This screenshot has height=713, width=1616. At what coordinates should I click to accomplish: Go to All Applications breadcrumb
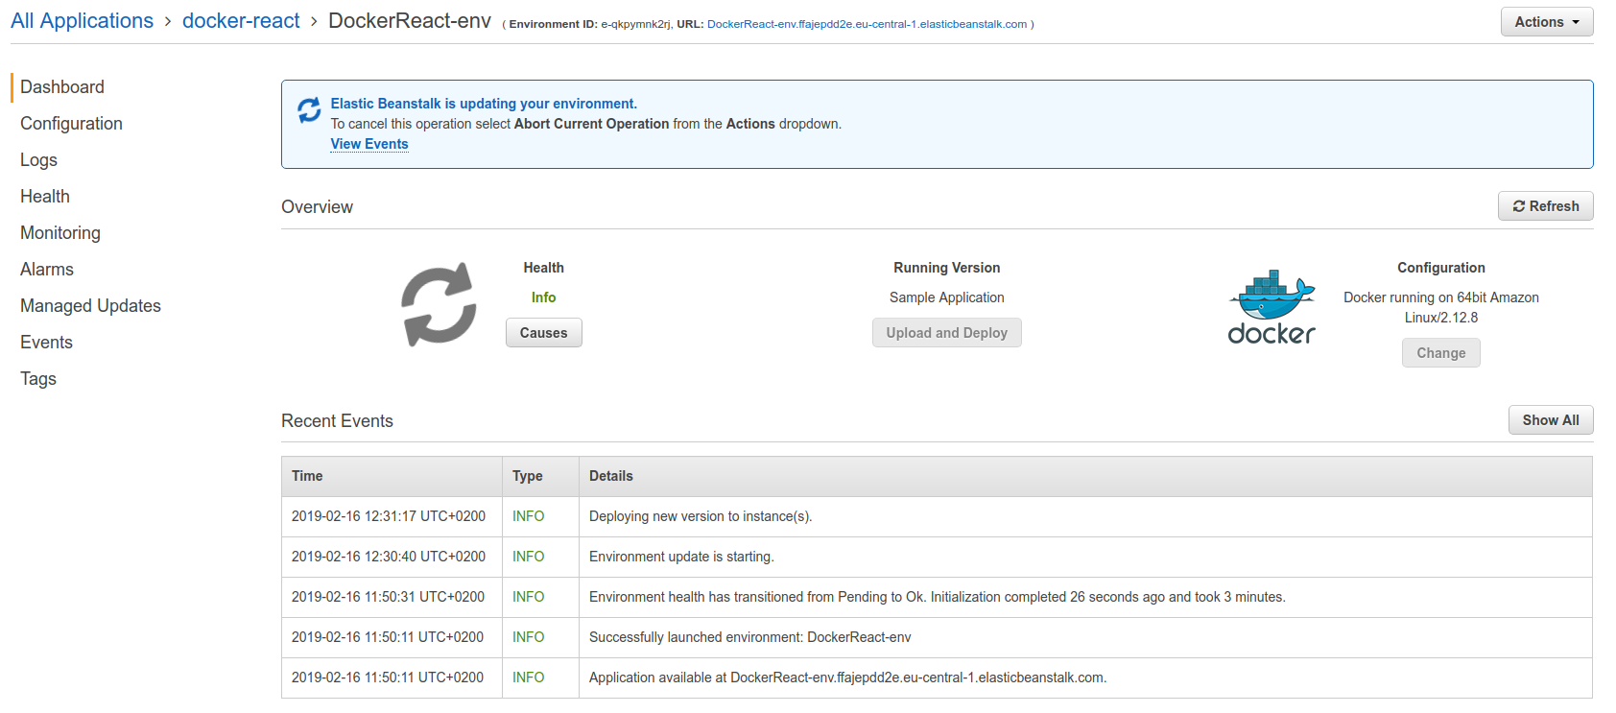point(82,21)
